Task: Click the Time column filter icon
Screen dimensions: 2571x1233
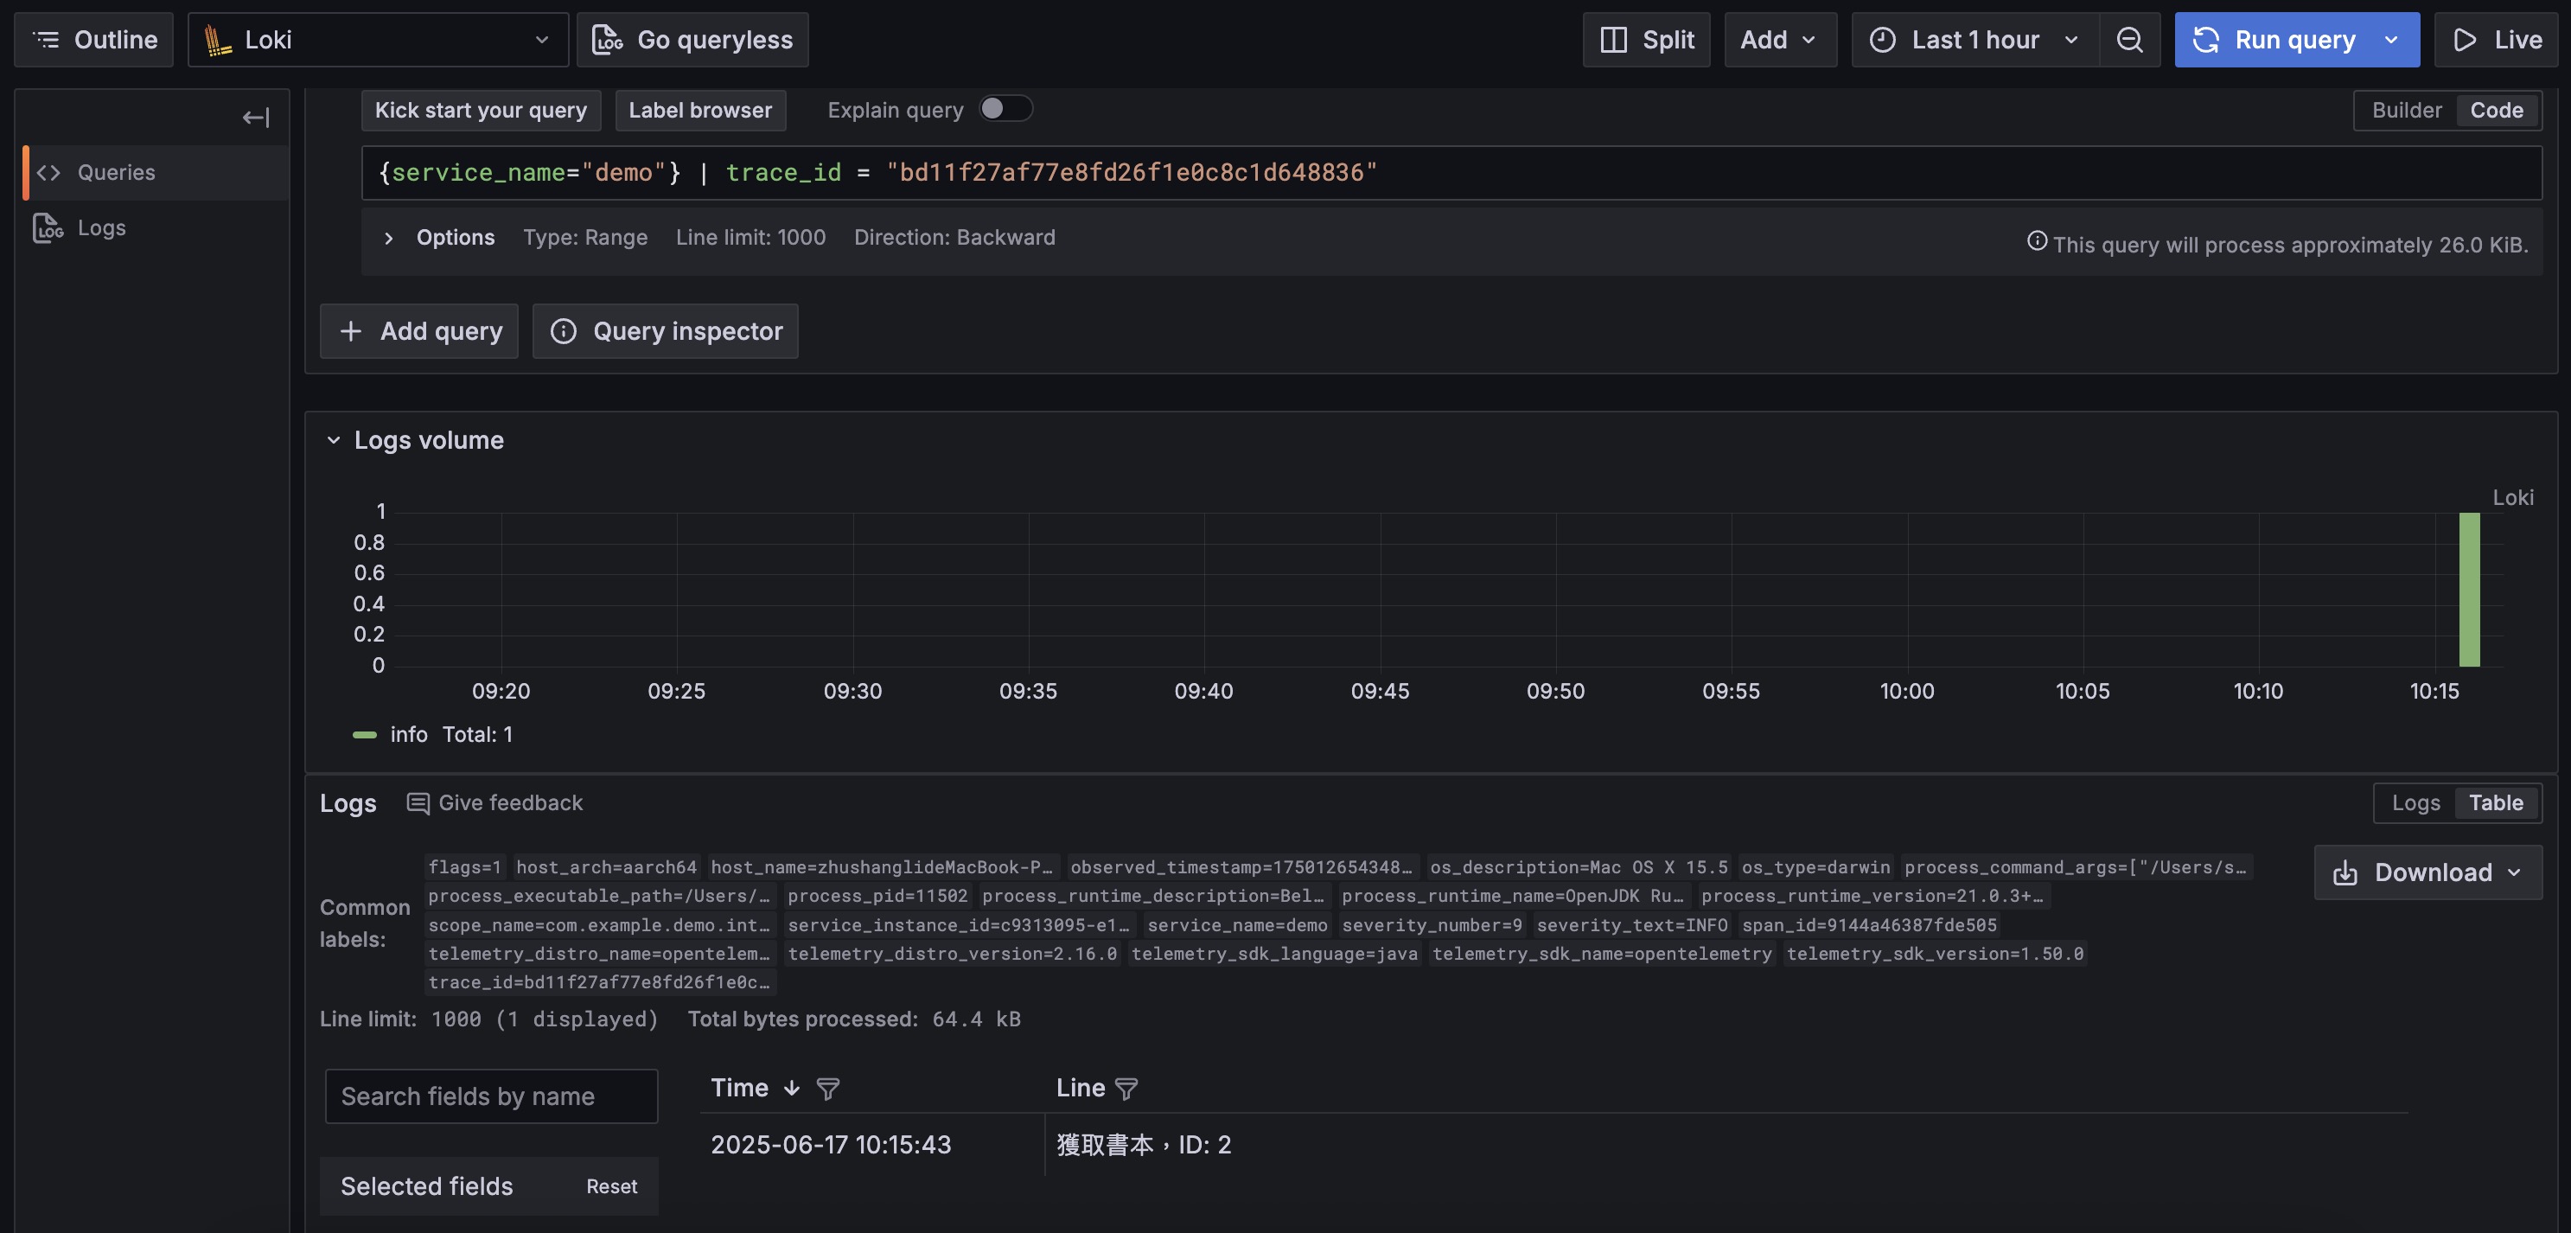Action: point(827,1089)
